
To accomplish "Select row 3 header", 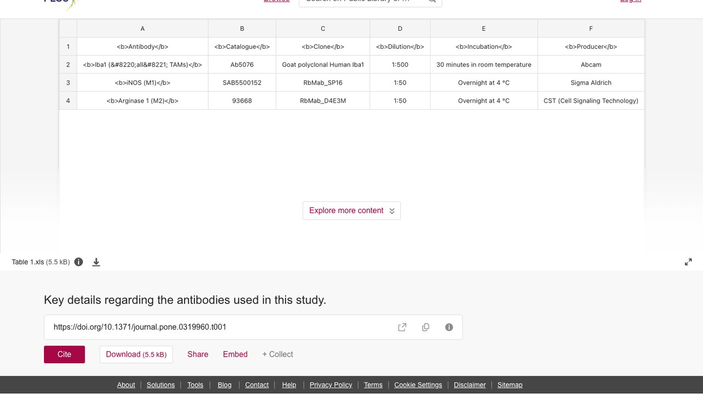I will (x=68, y=83).
